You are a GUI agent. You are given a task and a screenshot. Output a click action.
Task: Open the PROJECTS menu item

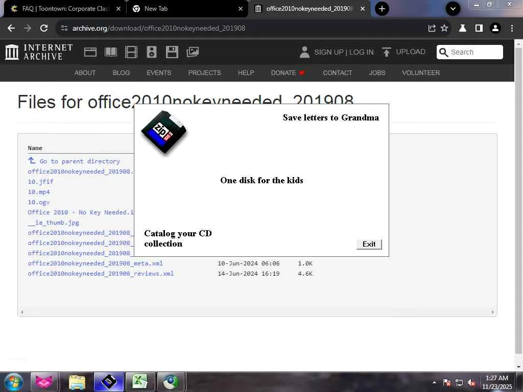click(x=204, y=72)
